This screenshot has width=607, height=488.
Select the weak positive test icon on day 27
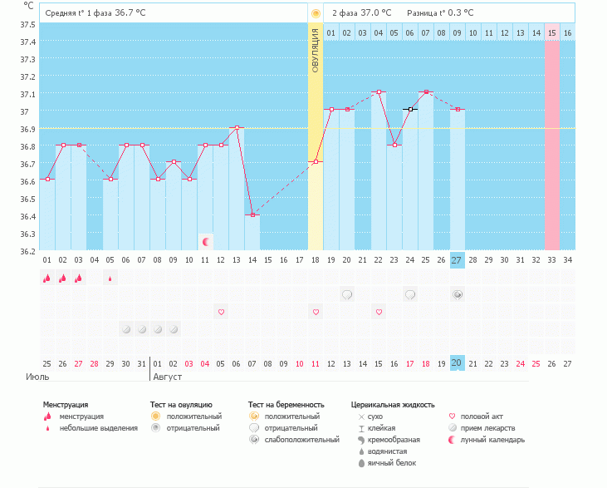point(458,294)
